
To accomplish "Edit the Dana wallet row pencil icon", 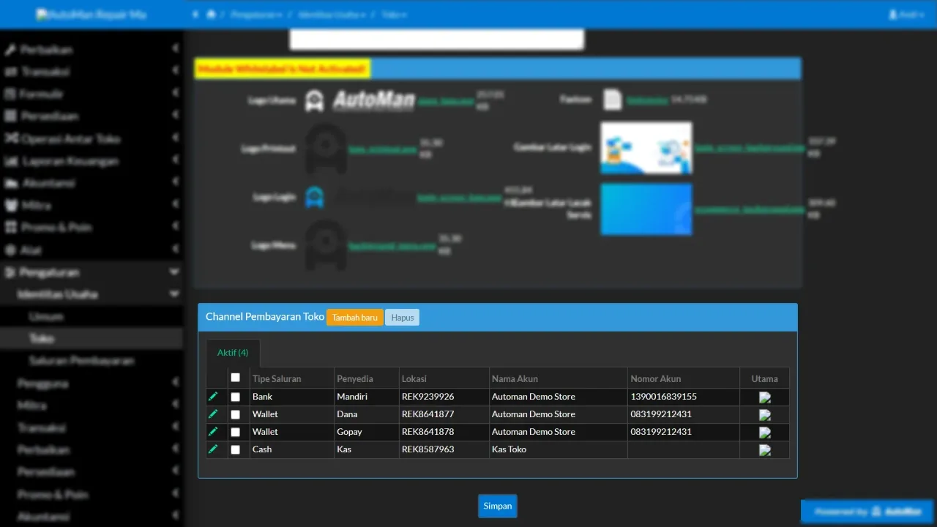I will pyautogui.click(x=213, y=414).
